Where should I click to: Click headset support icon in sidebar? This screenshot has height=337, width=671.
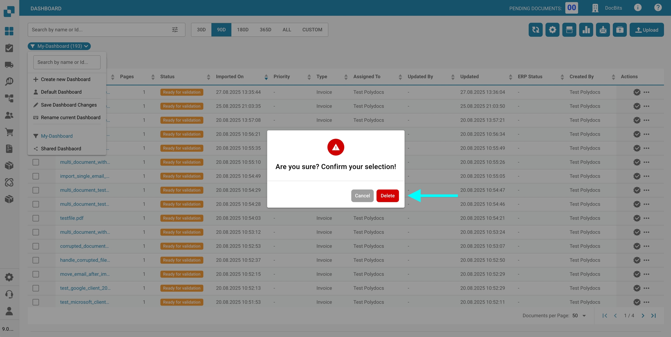[x=9, y=294]
